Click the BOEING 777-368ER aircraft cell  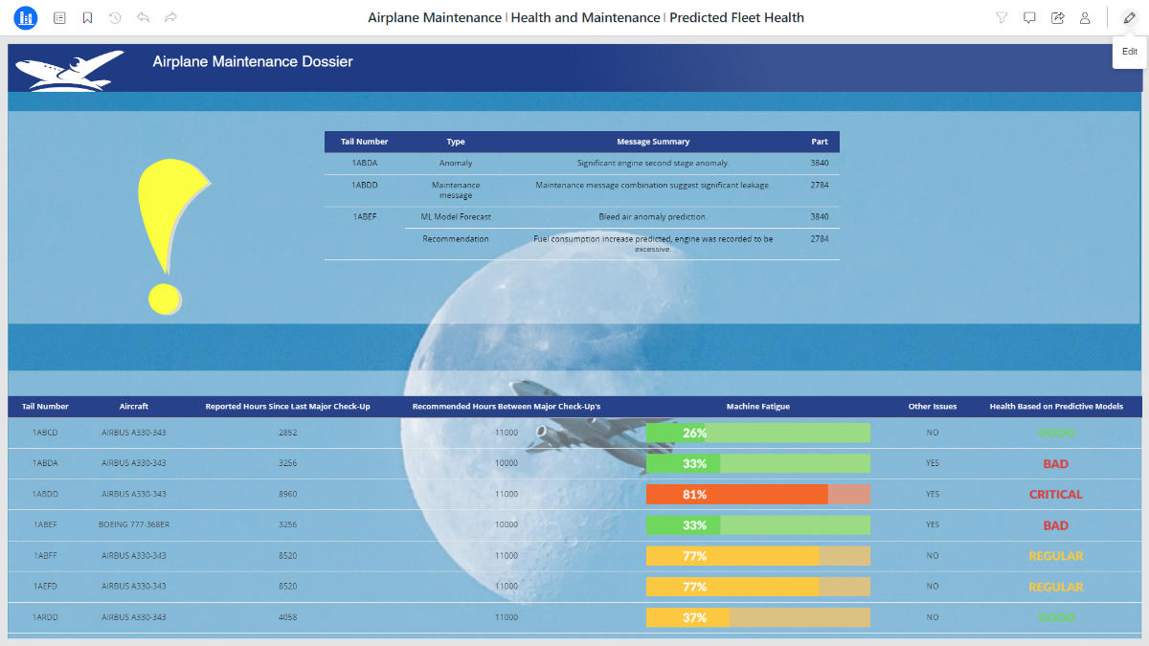coord(133,525)
